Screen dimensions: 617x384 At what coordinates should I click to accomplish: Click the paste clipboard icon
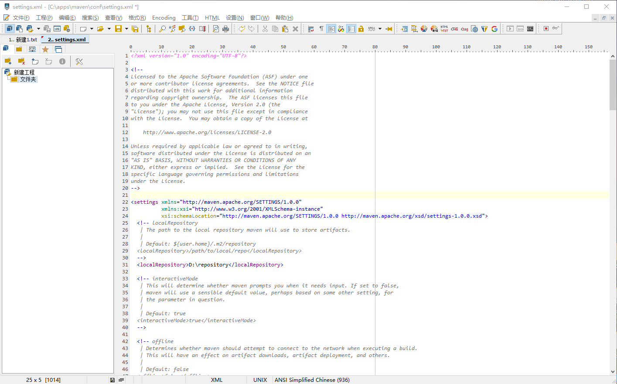(x=285, y=29)
